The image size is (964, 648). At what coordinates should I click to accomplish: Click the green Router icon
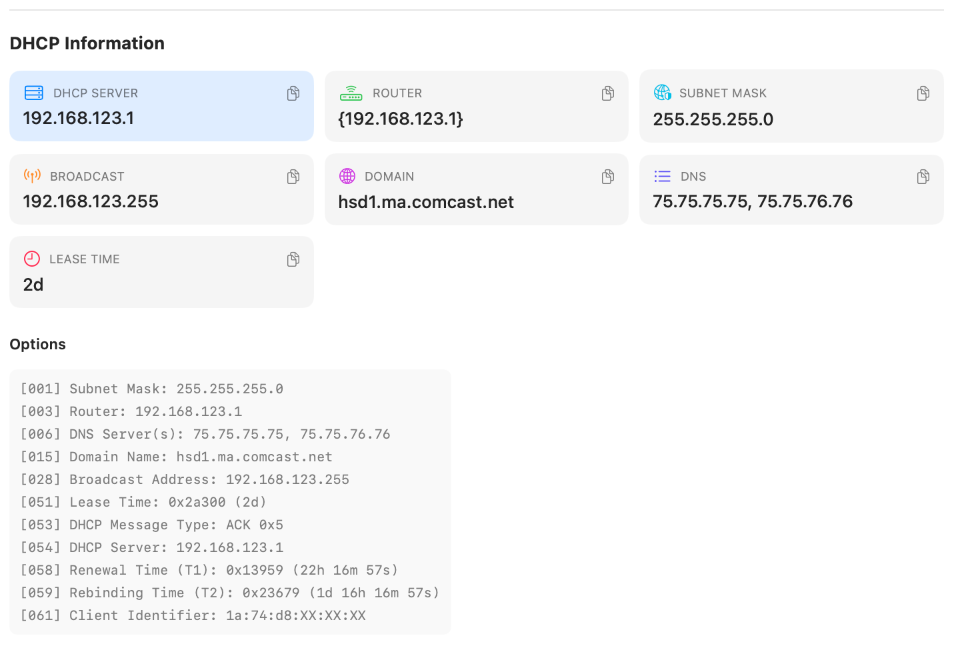click(x=351, y=93)
